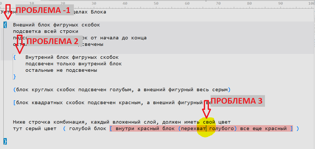Click the opening square bracket before внутри
This screenshot has height=149, width=315.
[111, 129]
